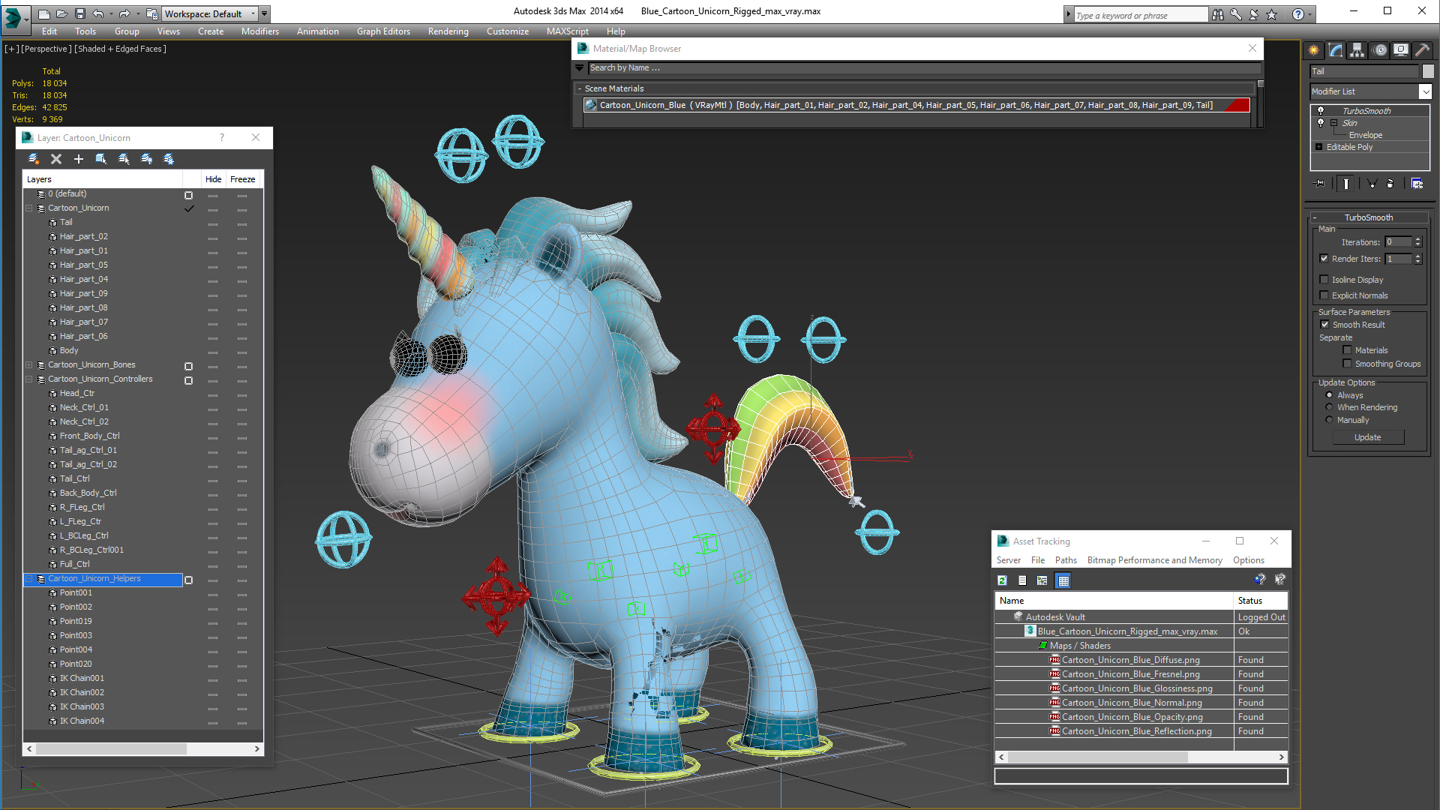The height and width of the screenshot is (810, 1440).
Task: Switch to the Utilities hammer tab
Action: click(1422, 50)
